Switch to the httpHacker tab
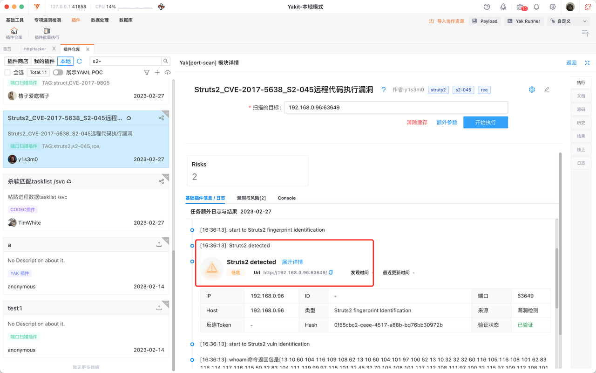596x373 pixels. click(x=35, y=49)
